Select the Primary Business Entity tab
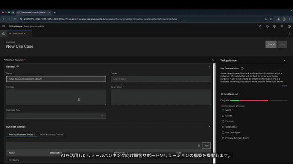The image size is (293, 164). [22, 135]
